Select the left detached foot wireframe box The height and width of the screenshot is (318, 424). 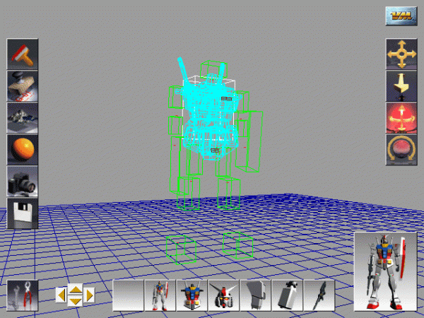pos(181,249)
